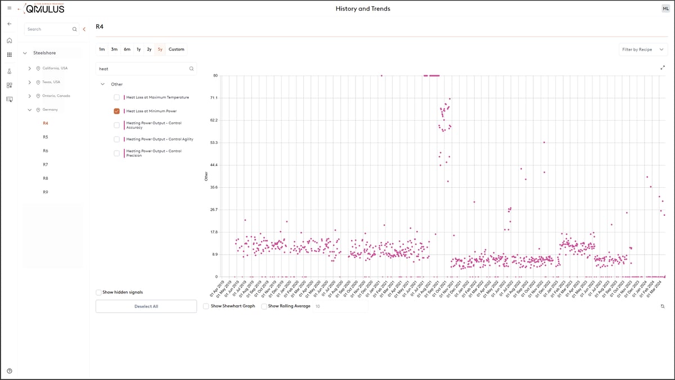Image resolution: width=675 pixels, height=380 pixels.
Task: Select the 5y time range
Action: [x=160, y=49]
